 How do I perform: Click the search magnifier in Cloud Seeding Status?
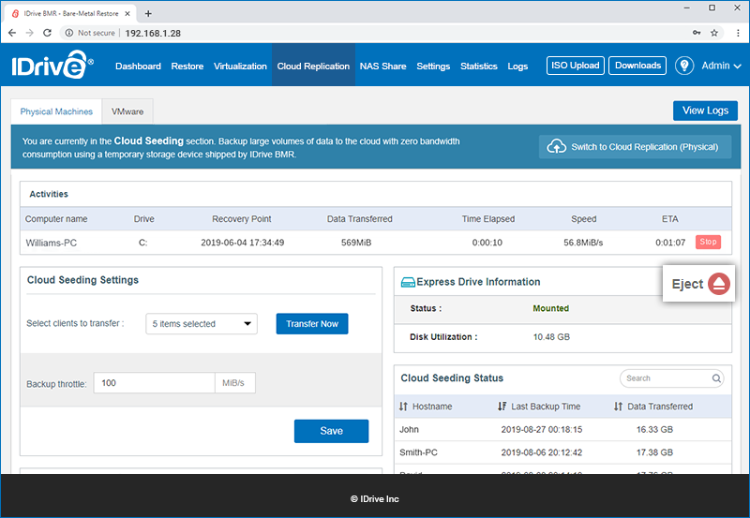tap(716, 378)
